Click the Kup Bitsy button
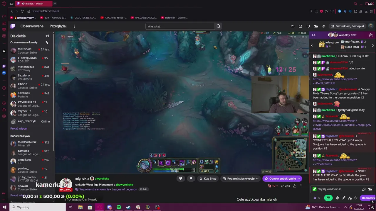 click(x=208, y=178)
